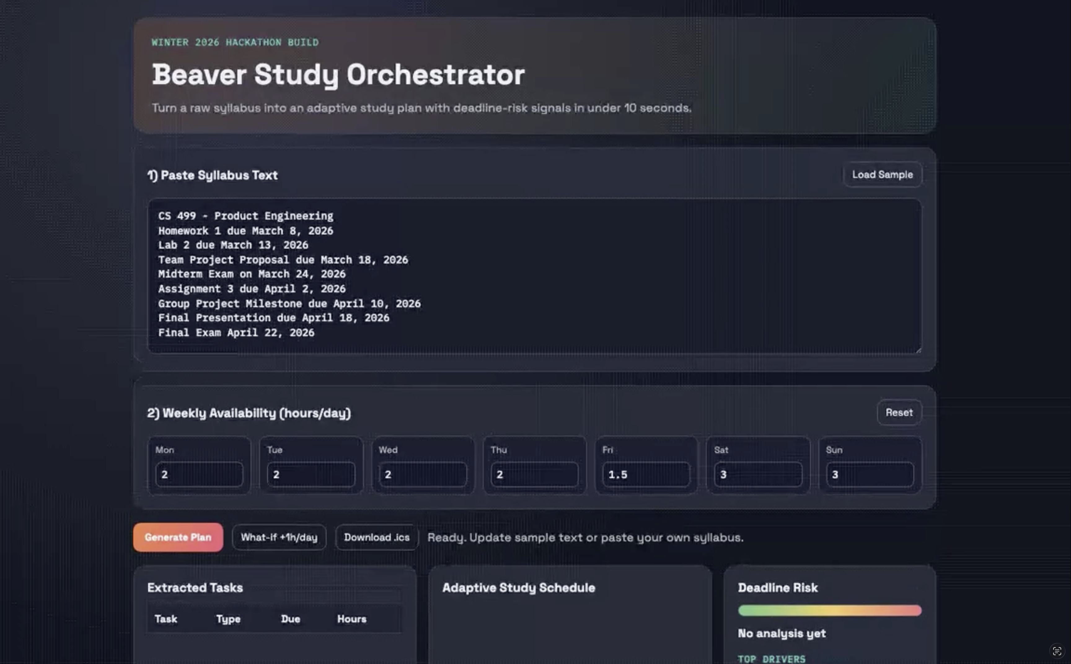1071x664 pixels.
Task: Click the Due column header
Action: 290,619
